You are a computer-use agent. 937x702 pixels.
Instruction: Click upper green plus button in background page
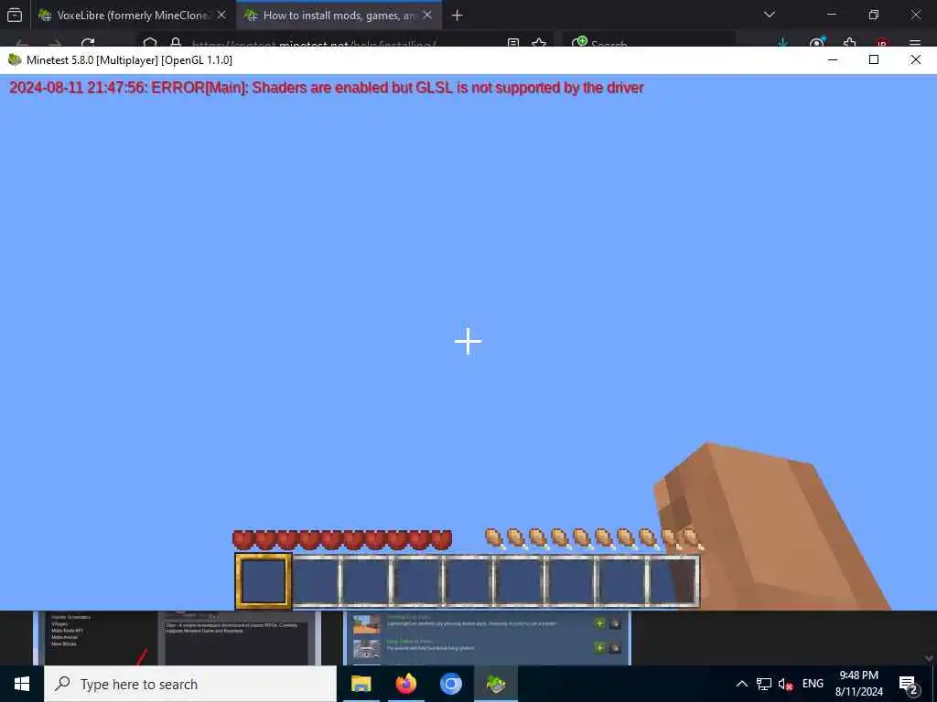[599, 623]
